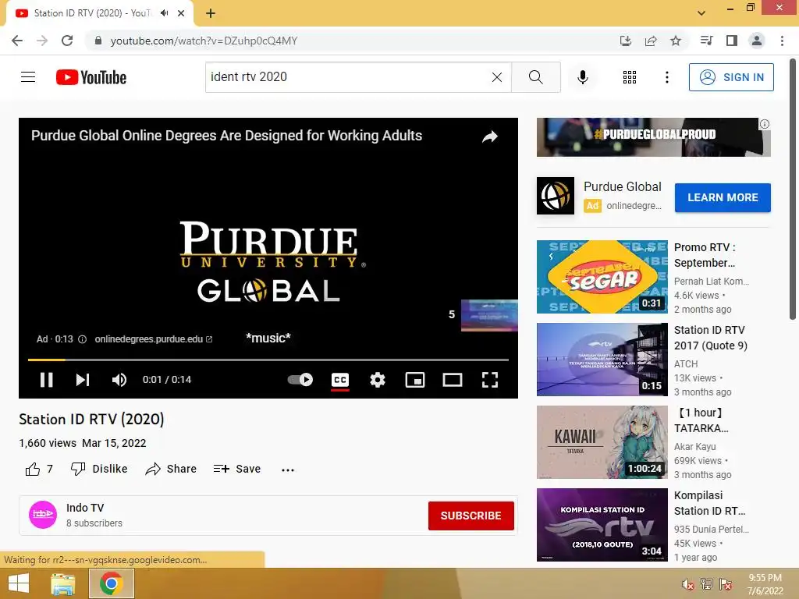
Task: Mute the tab via speaker icon
Action: (164, 13)
